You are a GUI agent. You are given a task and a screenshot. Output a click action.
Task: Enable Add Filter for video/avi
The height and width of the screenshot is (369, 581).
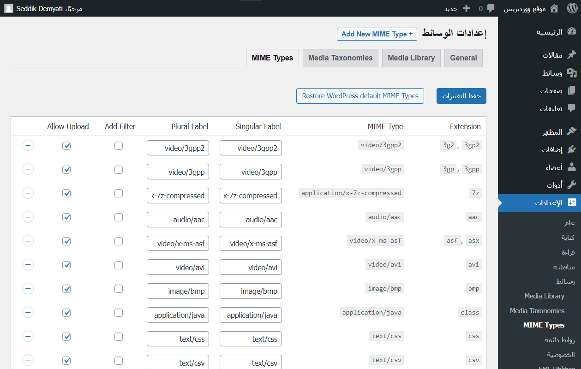tap(119, 265)
